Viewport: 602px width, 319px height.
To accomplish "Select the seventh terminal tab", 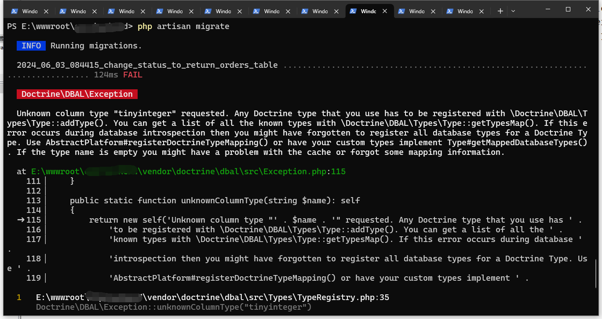I will (320, 11).
